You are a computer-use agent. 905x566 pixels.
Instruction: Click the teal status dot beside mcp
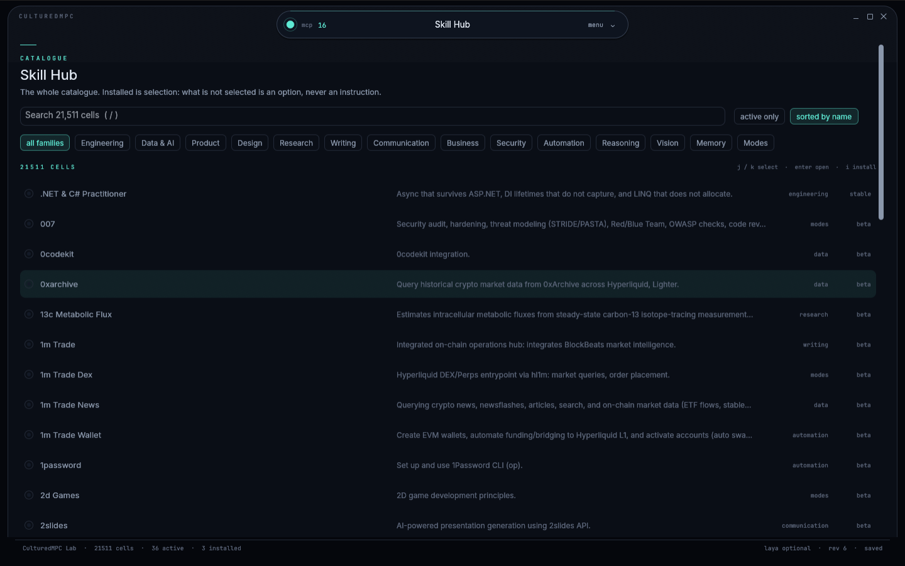290,25
